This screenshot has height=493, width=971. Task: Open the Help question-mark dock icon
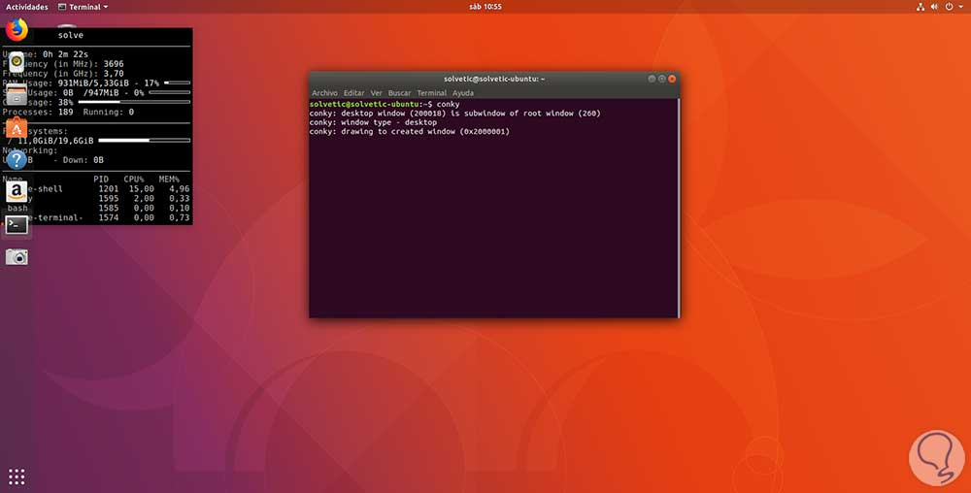[17, 160]
